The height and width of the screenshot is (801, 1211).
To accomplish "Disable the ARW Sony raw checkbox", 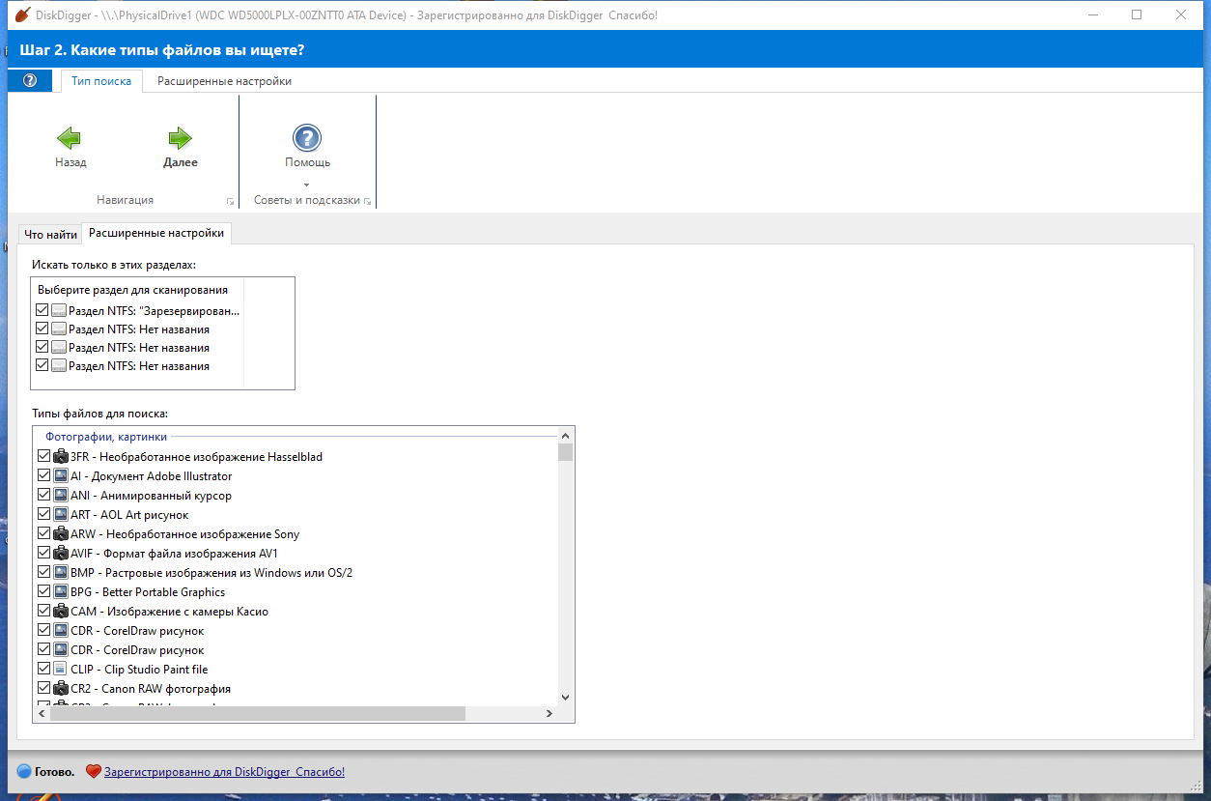I will click(x=43, y=533).
